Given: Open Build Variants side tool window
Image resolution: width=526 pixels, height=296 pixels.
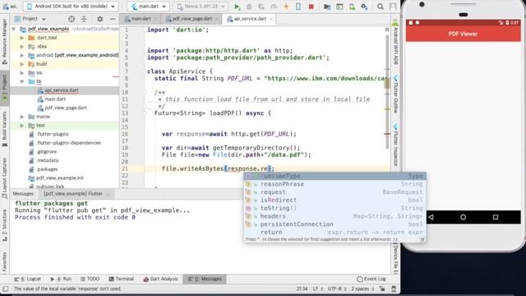Looking at the screenshot, I should click(x=5, y=129).
